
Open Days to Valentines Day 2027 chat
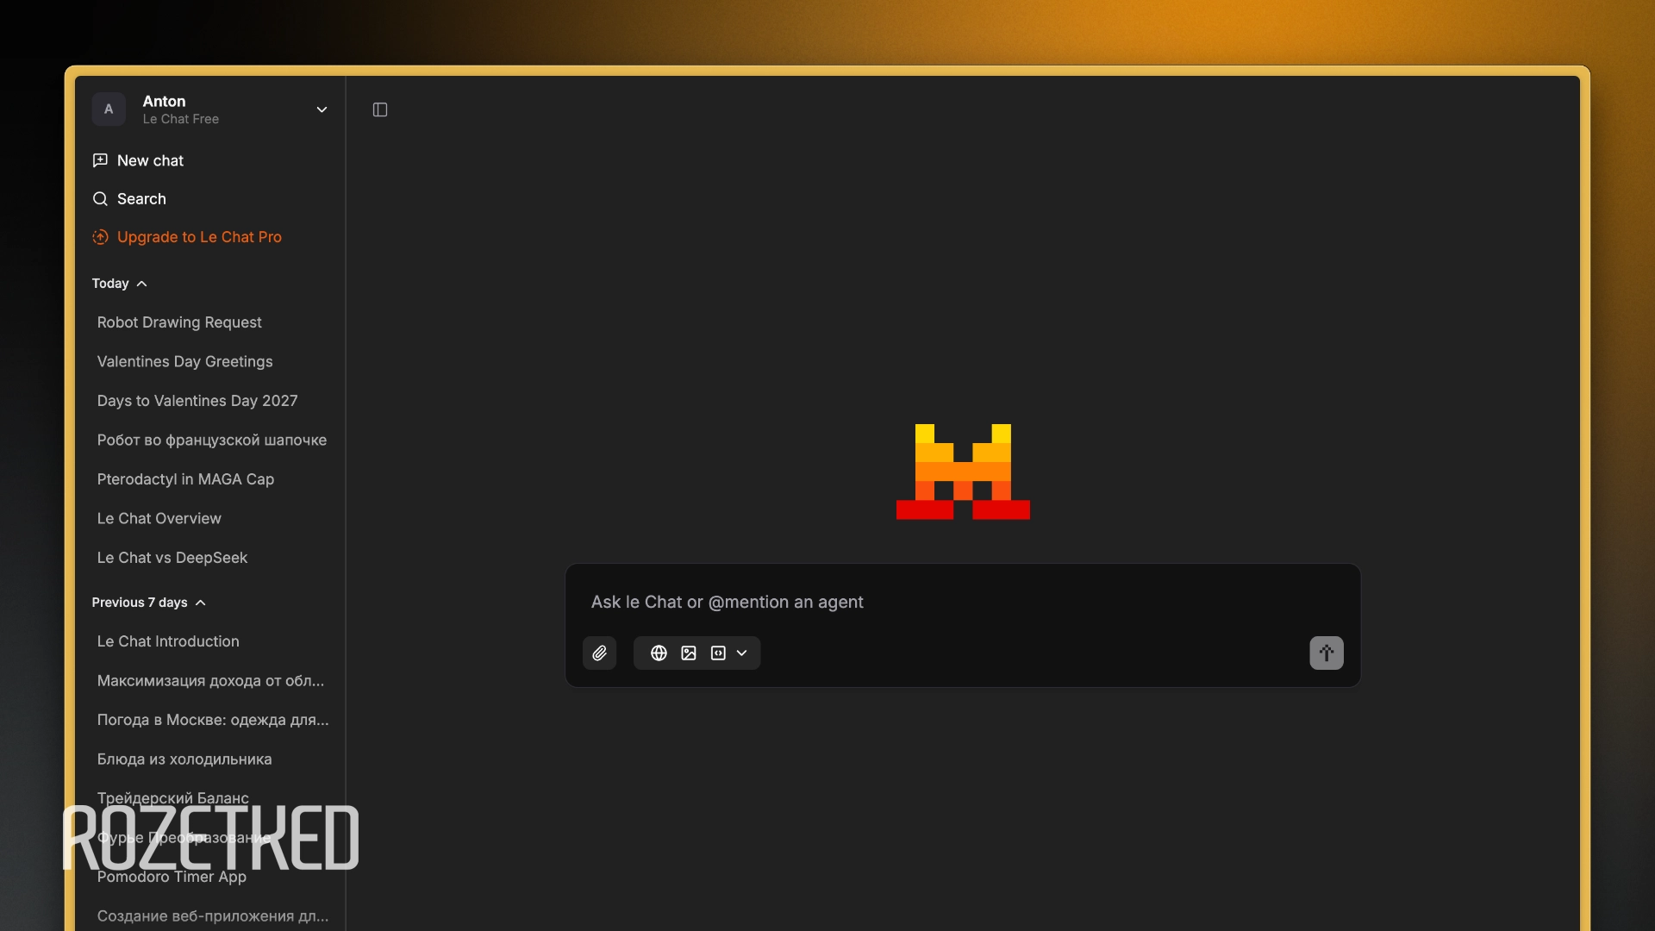point(197,401)
